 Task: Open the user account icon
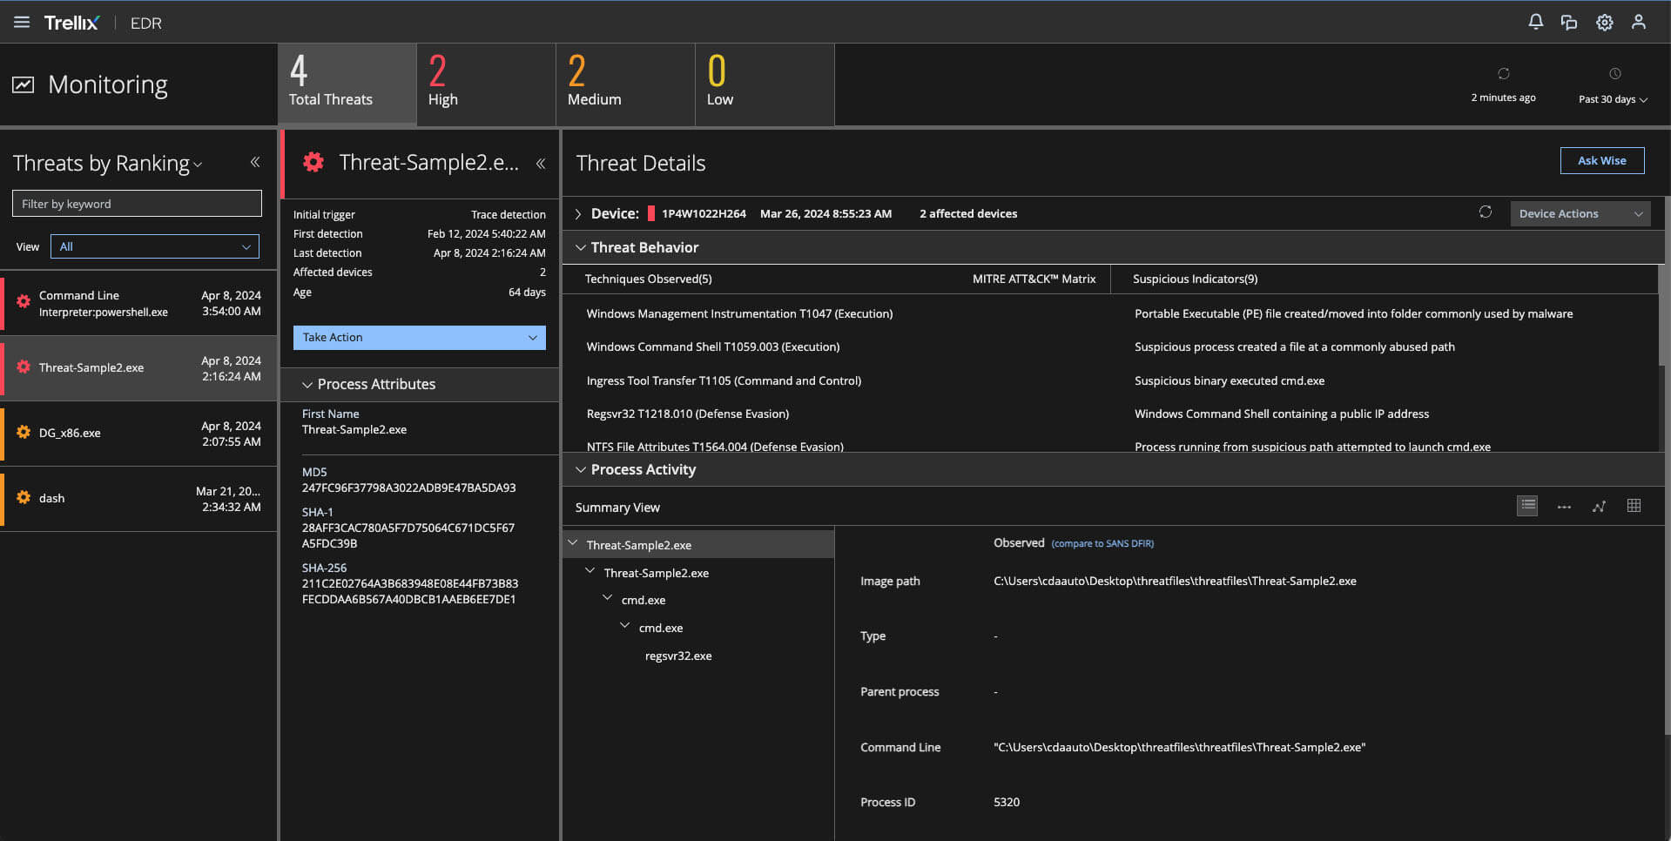pyautogui.click(x=1638, y=23)
